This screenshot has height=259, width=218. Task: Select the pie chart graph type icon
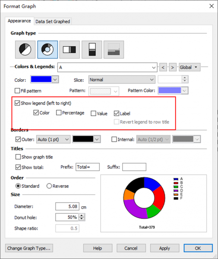(x=25, y=50)
